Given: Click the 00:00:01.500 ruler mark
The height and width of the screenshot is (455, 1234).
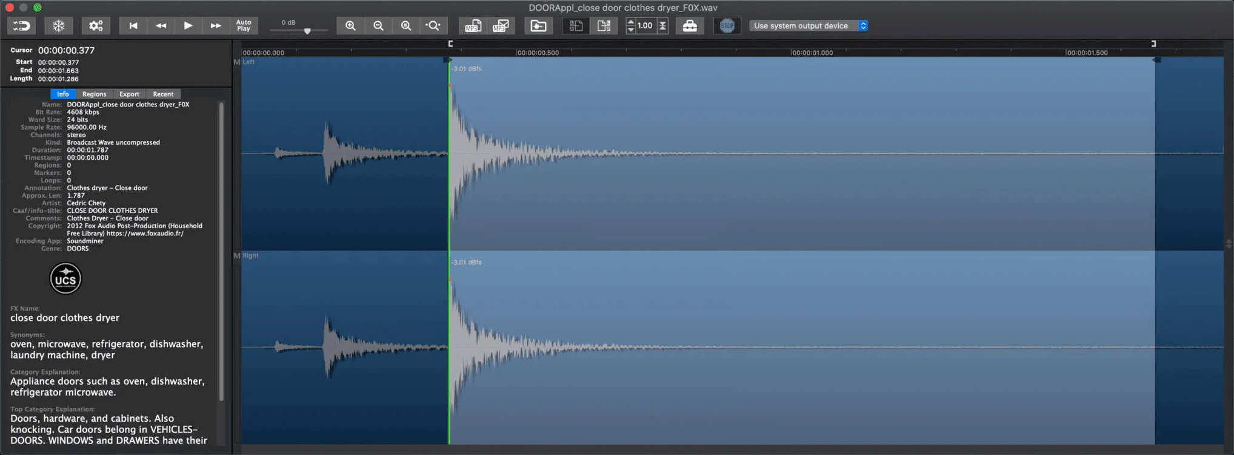Looking at the screenshot, I should pyautogui.click(x=1087, y=53).
